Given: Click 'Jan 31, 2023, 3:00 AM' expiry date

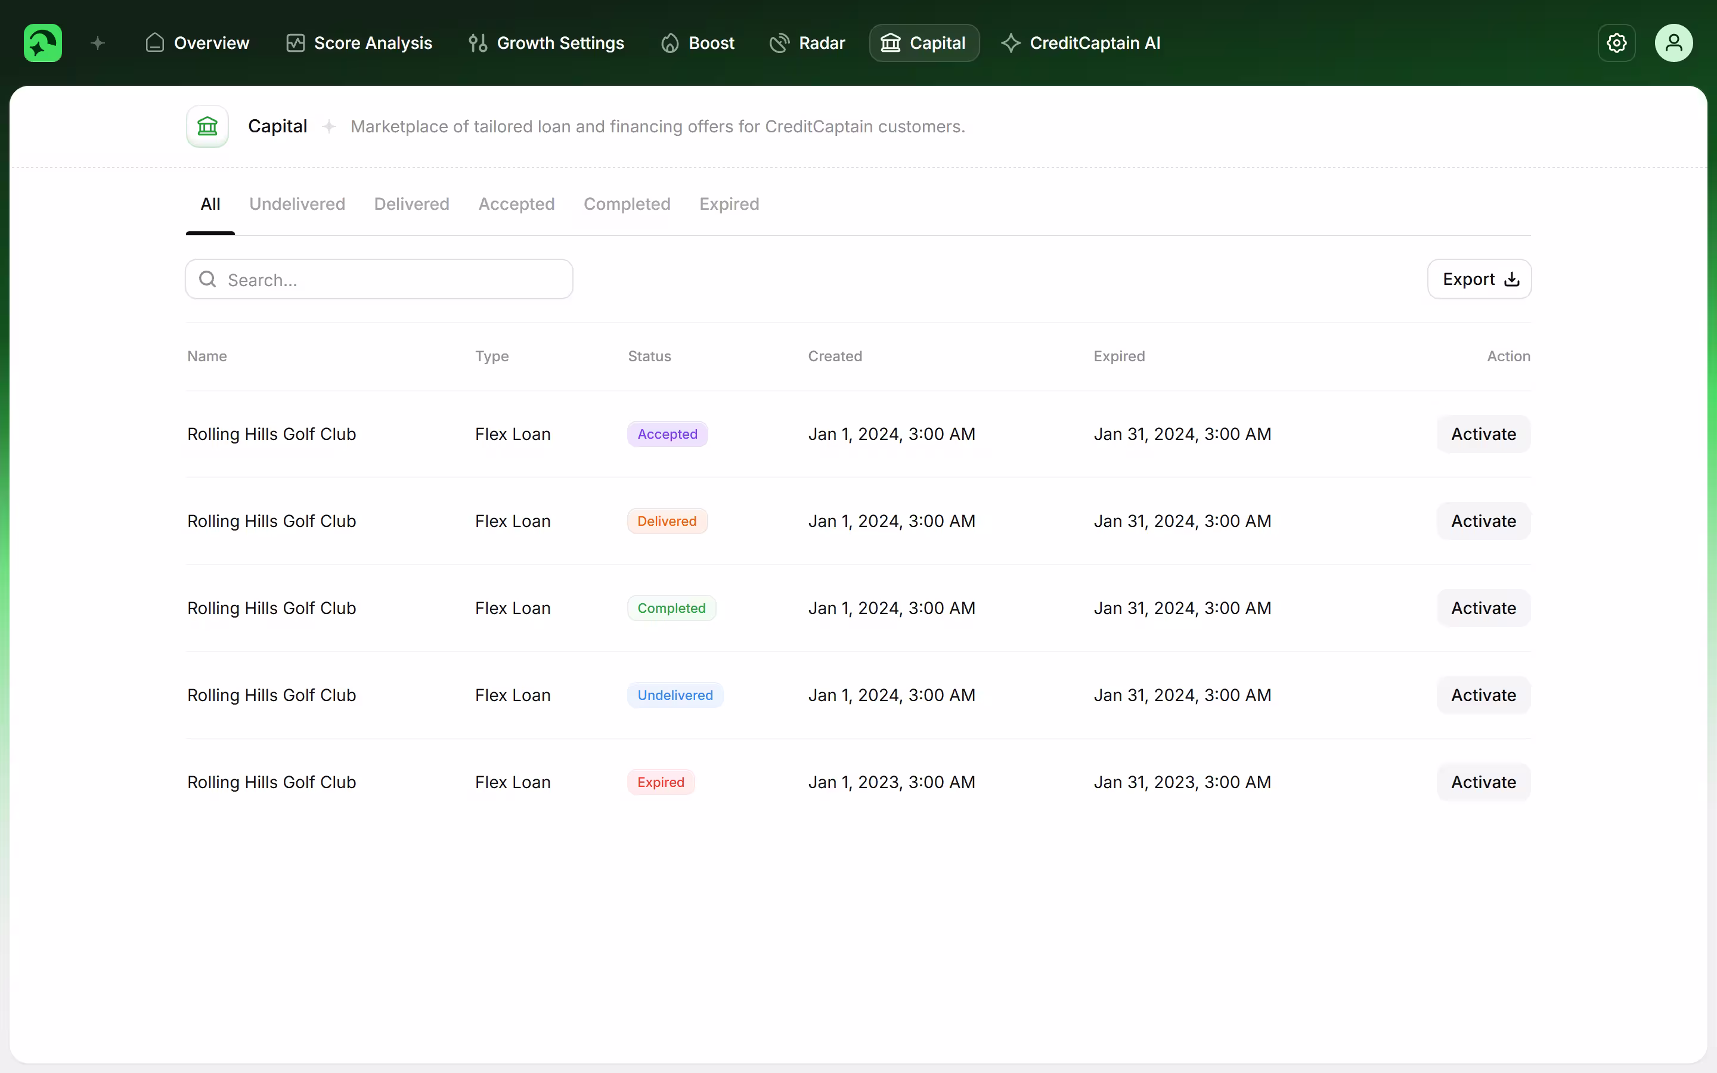Looking at the screenshot, I should point(1182,783).
